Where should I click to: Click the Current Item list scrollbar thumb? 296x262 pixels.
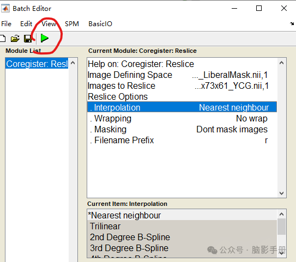point(281,227)
